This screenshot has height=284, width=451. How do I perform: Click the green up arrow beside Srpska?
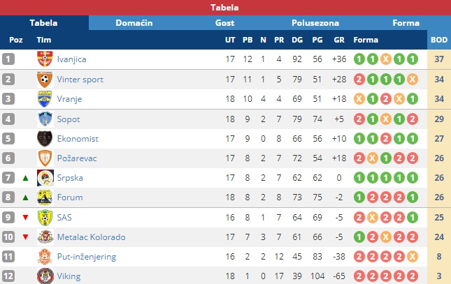tap(26, 178)
